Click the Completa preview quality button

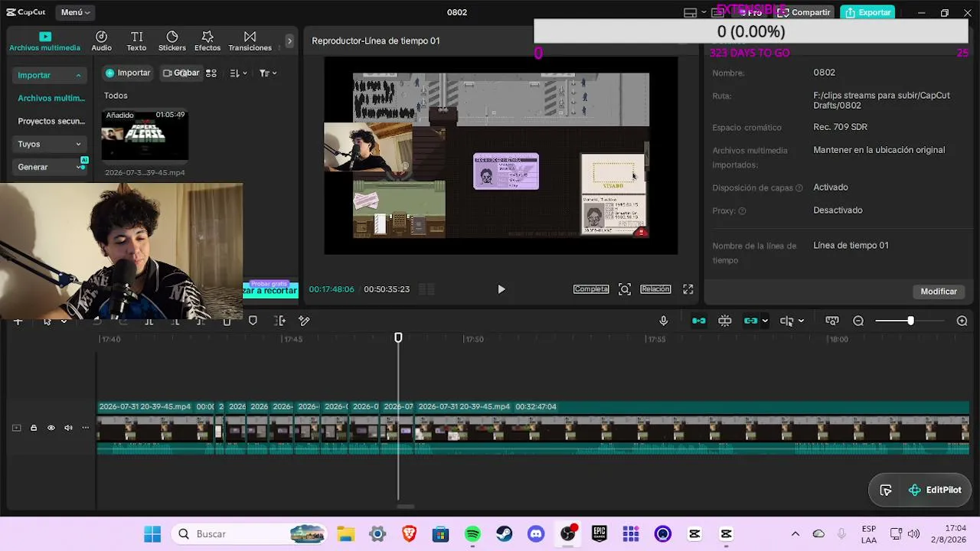tap(591, 289)
